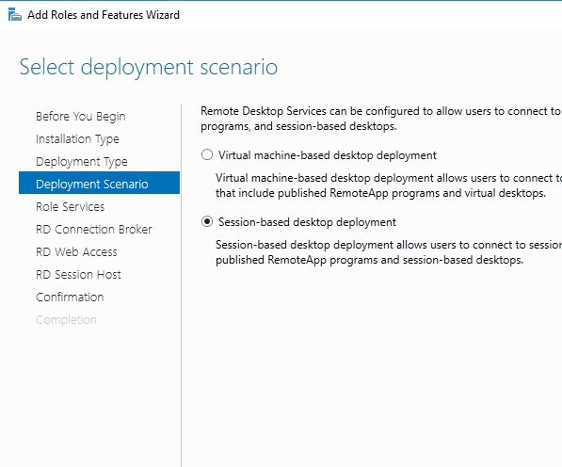
Task: Click the 'Virtual machine-based desktop deployment' label text
Action: coord(328,155)
